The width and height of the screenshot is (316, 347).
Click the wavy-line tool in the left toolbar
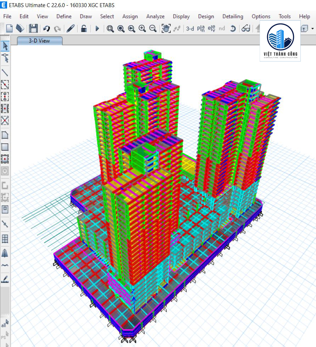point(5,265)
